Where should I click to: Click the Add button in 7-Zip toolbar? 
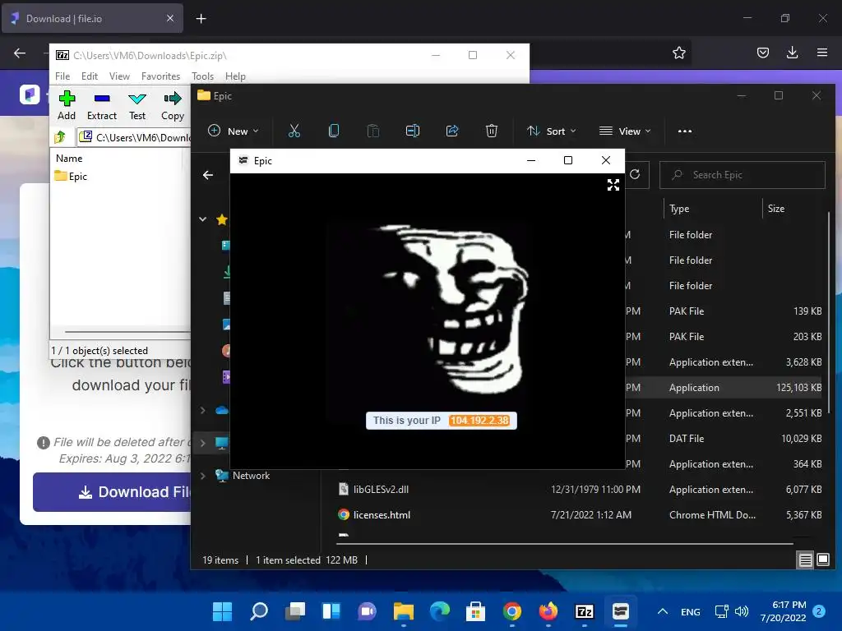[67, 106]
